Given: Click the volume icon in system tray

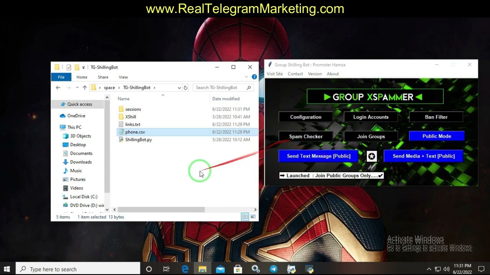Looking at the screenshot, I should pos(446,269).
